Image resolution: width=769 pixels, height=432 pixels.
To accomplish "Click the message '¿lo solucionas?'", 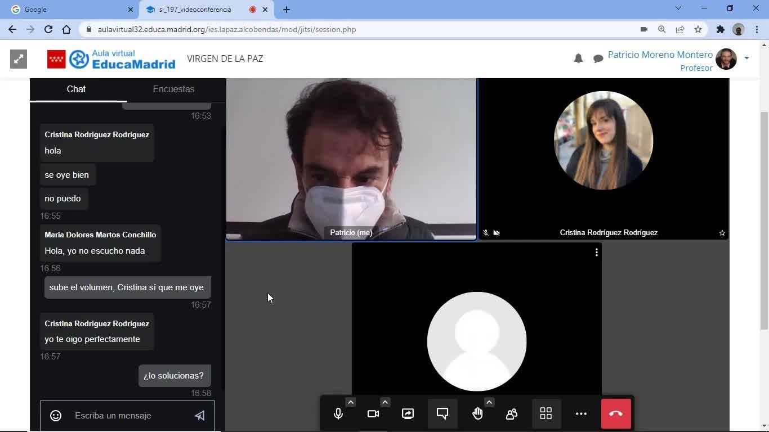I will click(175, 376).
